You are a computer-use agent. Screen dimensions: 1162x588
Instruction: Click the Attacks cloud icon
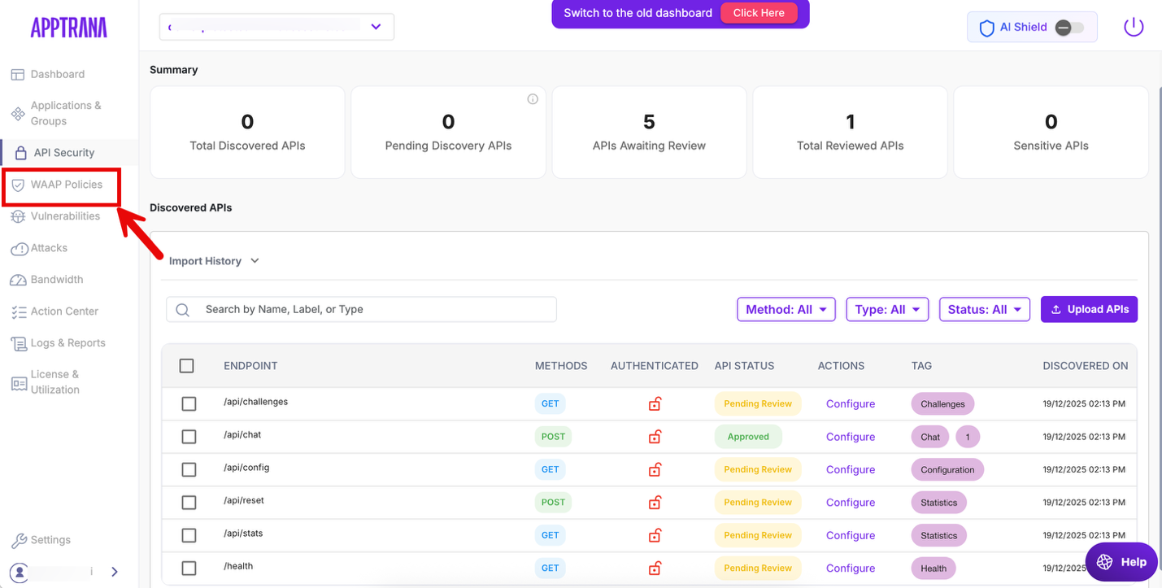click(18, 249)
